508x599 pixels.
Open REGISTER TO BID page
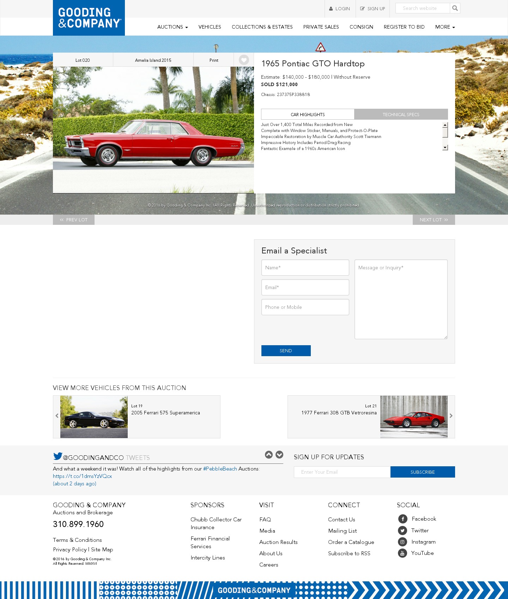pyautogui.click(x=404, y=27)
